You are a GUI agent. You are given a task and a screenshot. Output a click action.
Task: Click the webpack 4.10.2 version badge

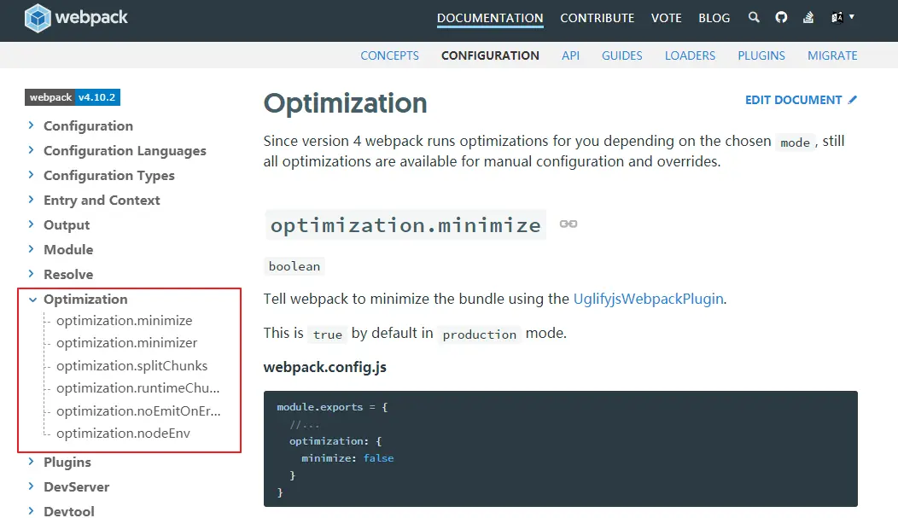coord(72,97)
